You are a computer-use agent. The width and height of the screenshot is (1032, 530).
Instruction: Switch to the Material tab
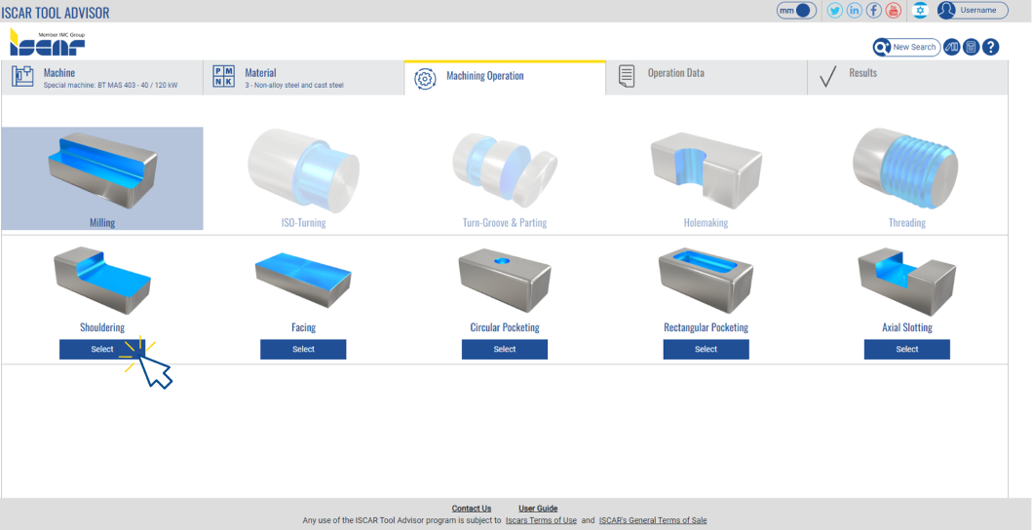[303, 78]
